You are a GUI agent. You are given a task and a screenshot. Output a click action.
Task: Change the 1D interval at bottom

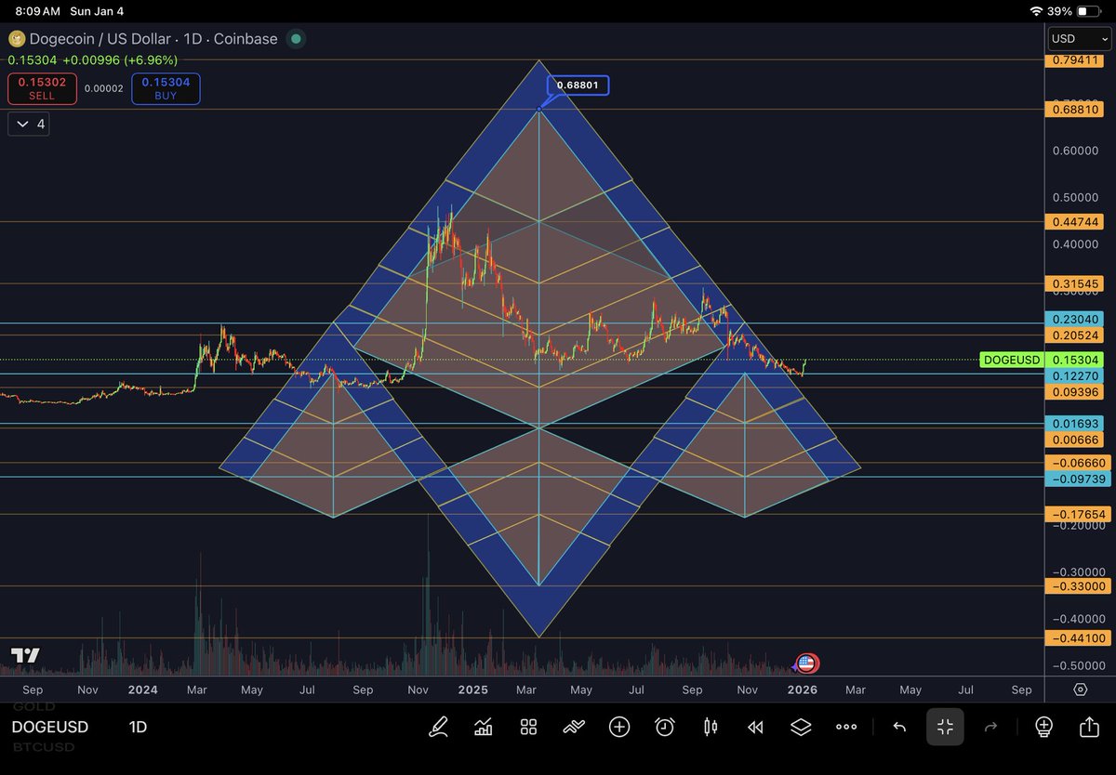click(138, 727)
